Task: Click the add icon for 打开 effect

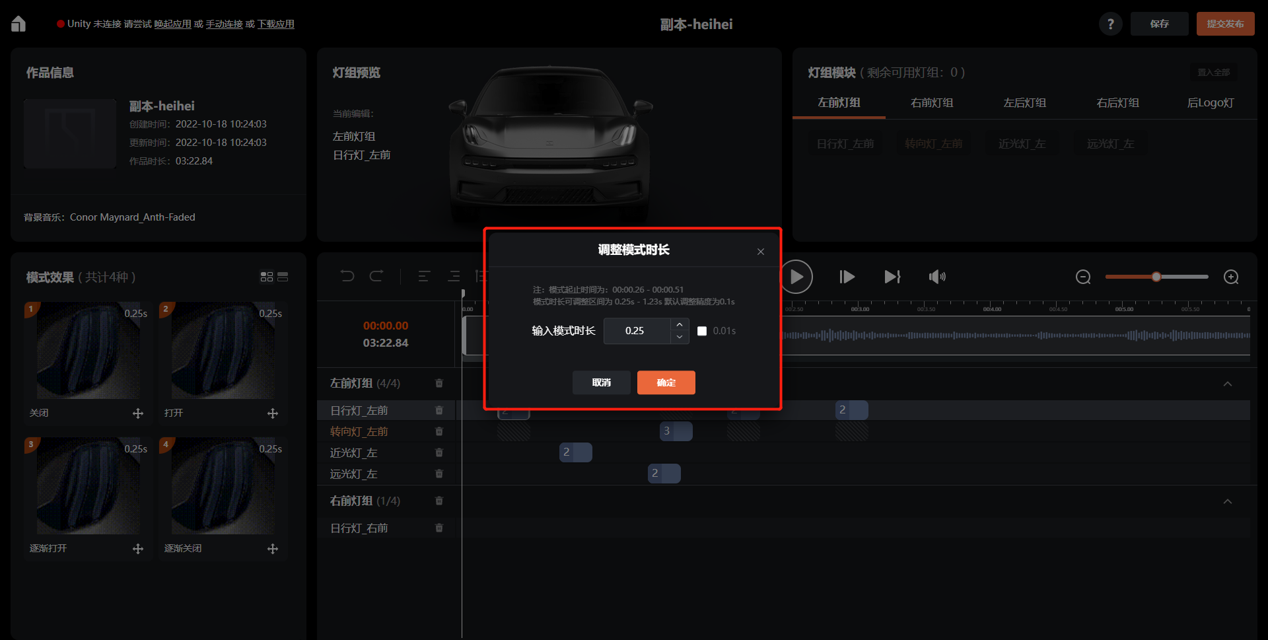Action: (273, 413)
